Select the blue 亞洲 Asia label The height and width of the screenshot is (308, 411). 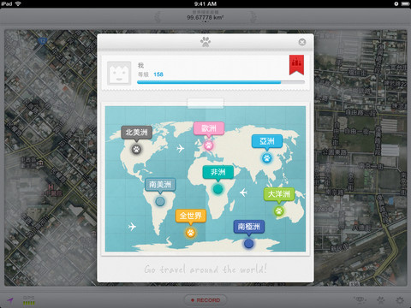click(x=267, y=141)
